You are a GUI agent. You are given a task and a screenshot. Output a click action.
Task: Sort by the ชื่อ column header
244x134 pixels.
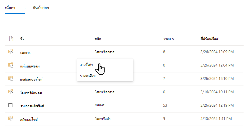coord(22,39)
